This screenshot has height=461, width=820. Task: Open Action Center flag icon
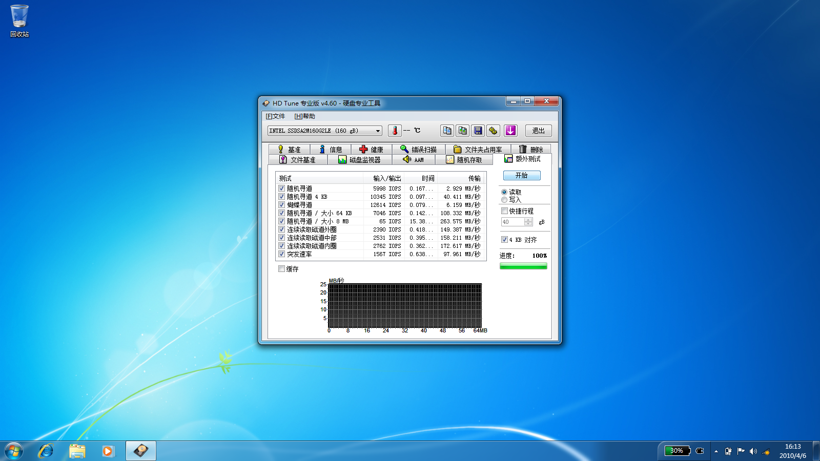[x=741, y=451]
